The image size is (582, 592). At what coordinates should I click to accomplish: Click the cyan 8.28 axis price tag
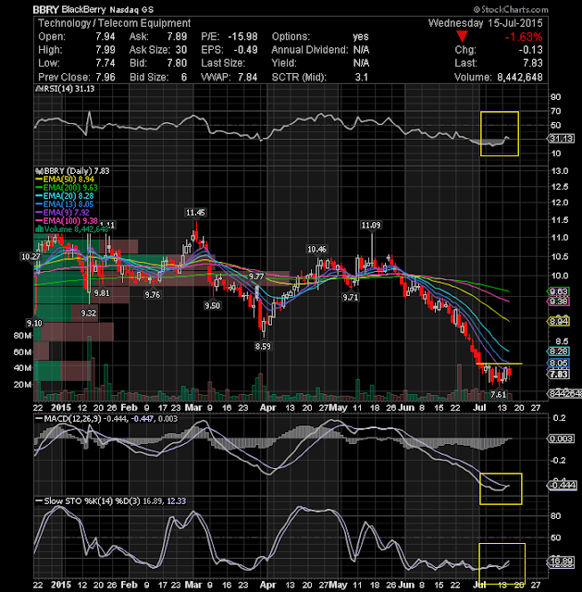pyautogui.click(x=558, y=351)
